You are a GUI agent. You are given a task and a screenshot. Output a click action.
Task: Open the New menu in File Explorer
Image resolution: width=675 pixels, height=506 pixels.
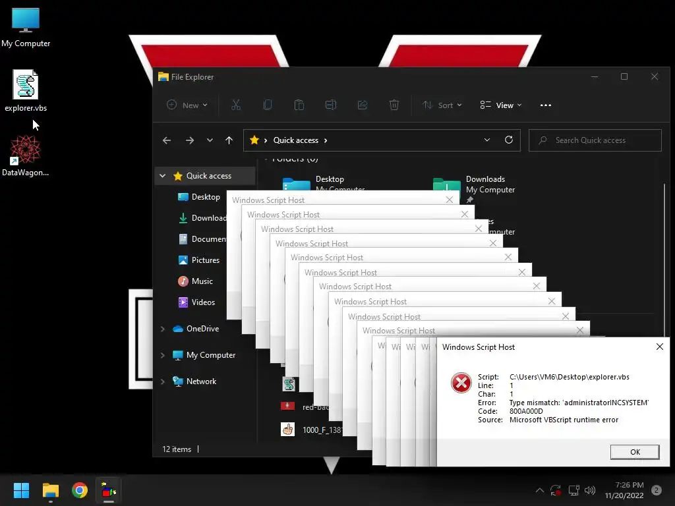coord(187,105)
